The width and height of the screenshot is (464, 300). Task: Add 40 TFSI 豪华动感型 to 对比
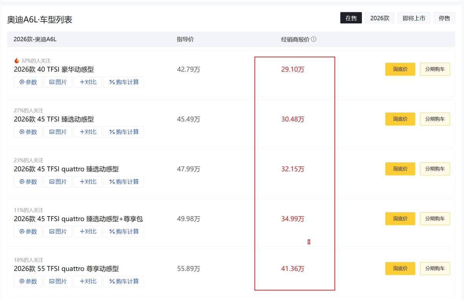[x=88, y=82]
